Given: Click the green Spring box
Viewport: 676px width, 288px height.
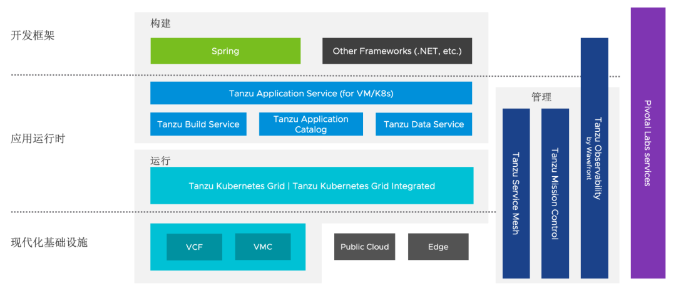Looking at the screenshot, I should [x=225, y=51].
